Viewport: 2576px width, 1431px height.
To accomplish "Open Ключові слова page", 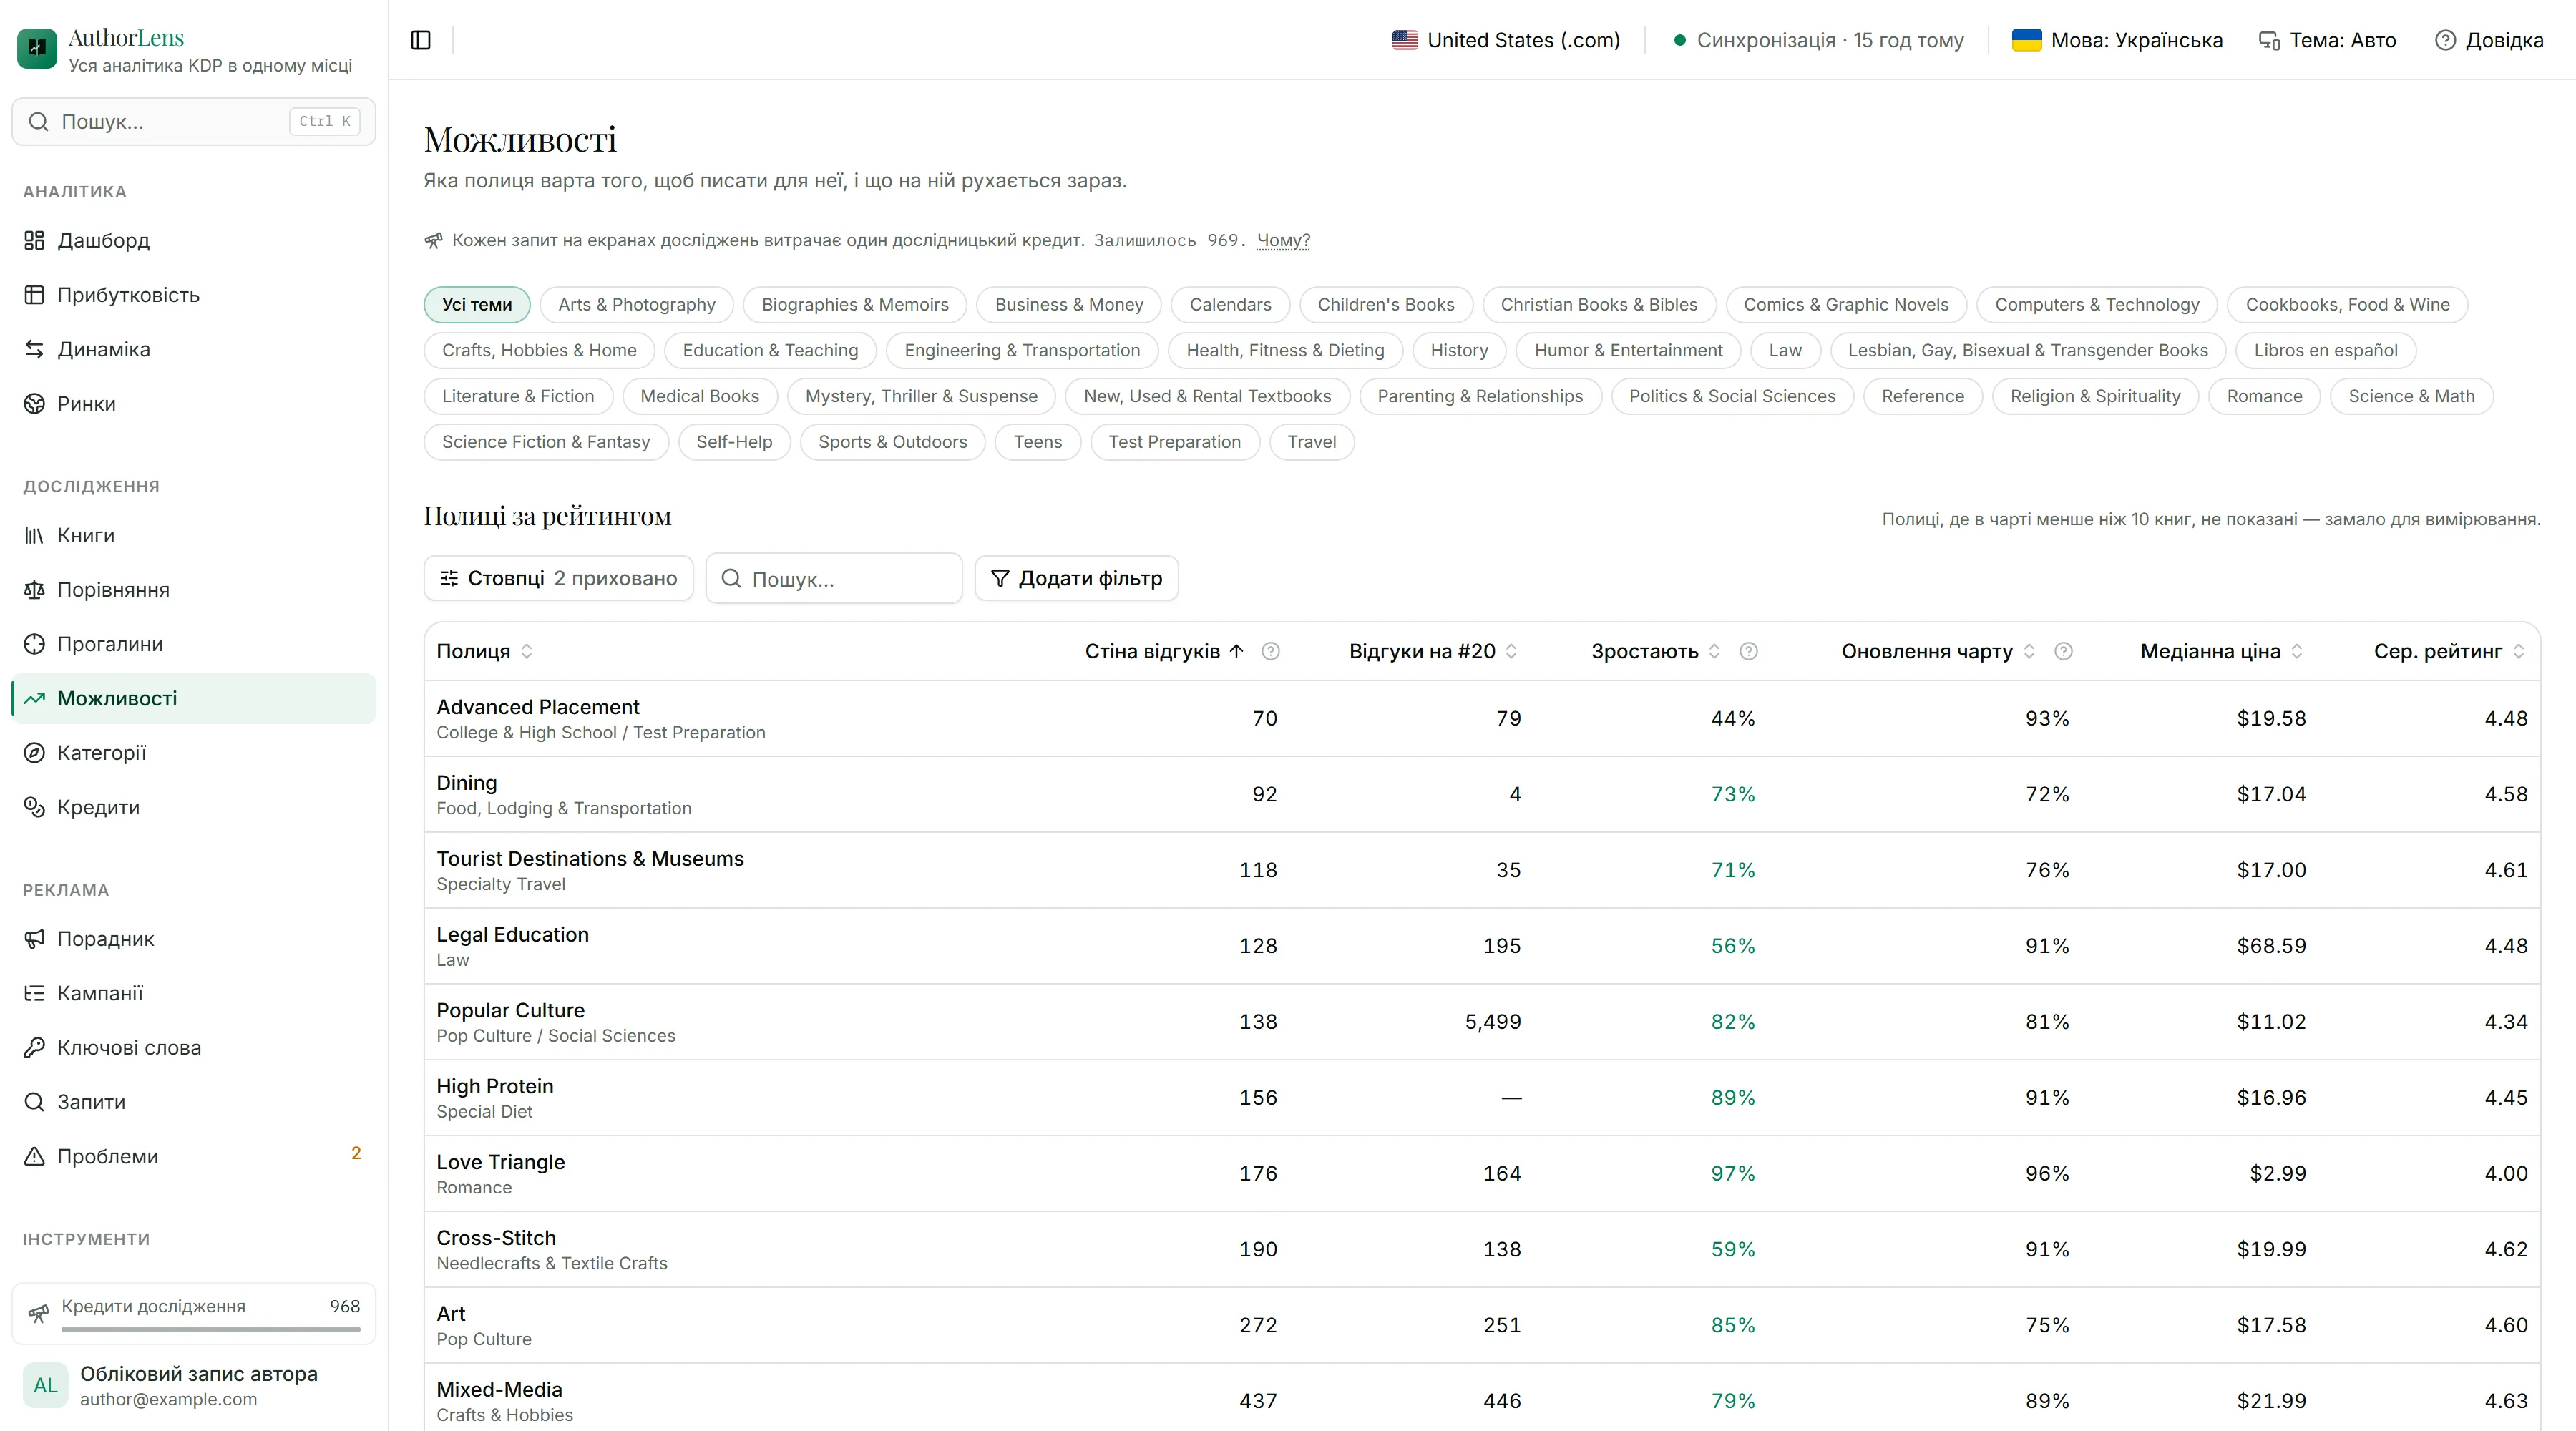I will [x=193, y=1048].
